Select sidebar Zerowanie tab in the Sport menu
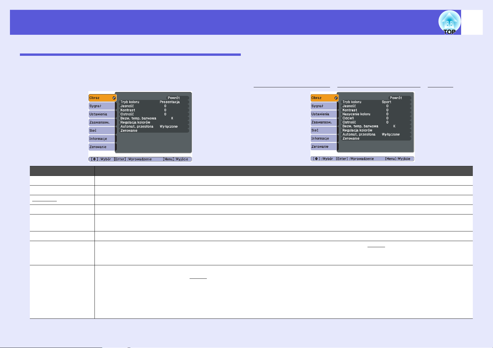The image size is (493, 348). [324, 147]
